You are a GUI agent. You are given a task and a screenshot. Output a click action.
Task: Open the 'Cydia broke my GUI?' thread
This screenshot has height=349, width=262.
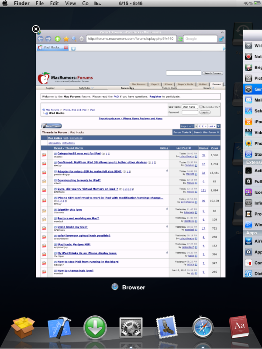(x=72, y=227)
